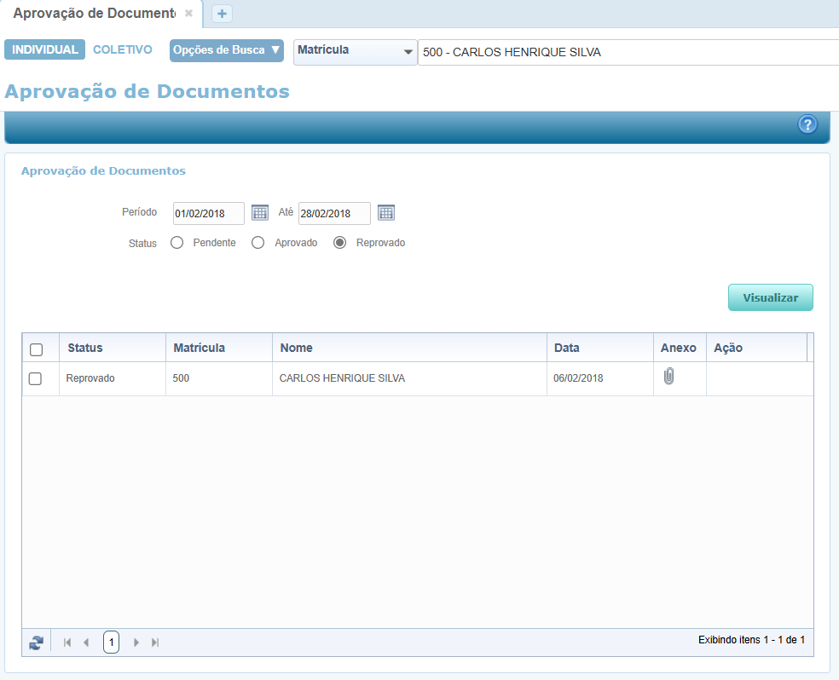Add a new tab with plus icon
Viewport: 839px width, 680px height.
tap(222, 14)
